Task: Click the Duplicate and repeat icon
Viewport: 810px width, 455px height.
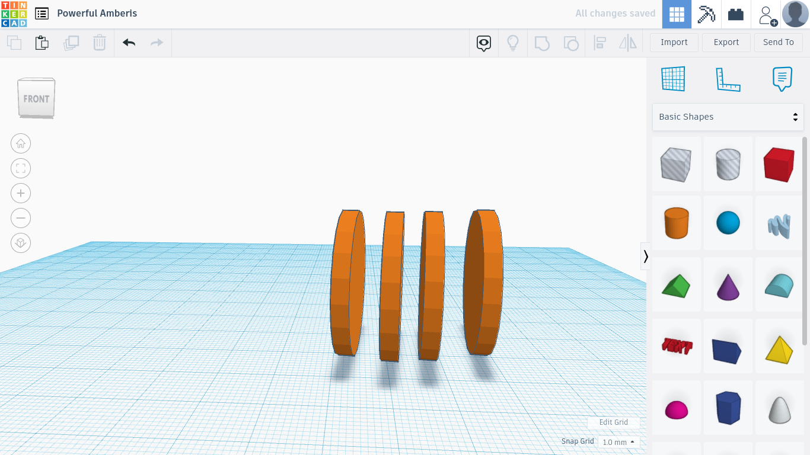Action: click(71, 43)
